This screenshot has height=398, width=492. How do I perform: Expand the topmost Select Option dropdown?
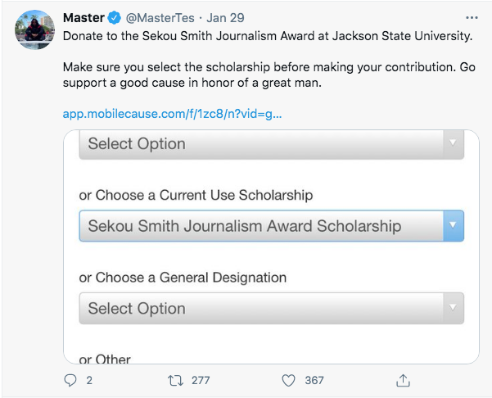pos(260,144)
